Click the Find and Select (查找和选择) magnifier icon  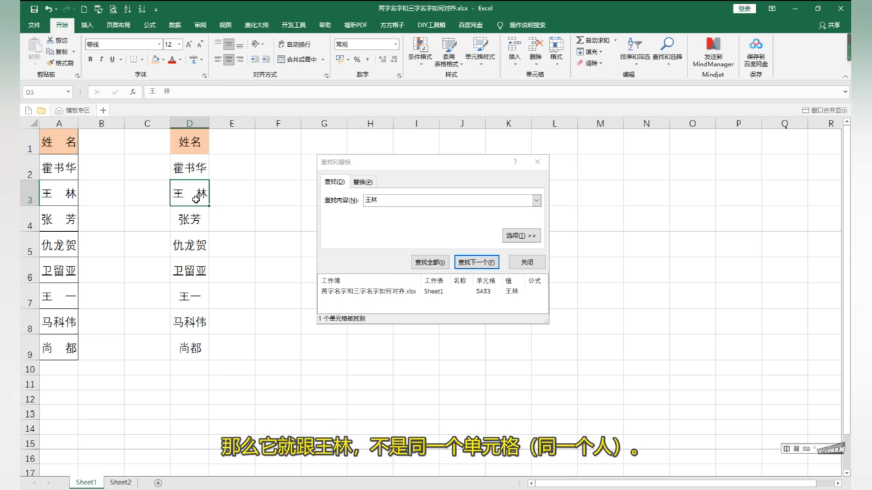(667, 44)
